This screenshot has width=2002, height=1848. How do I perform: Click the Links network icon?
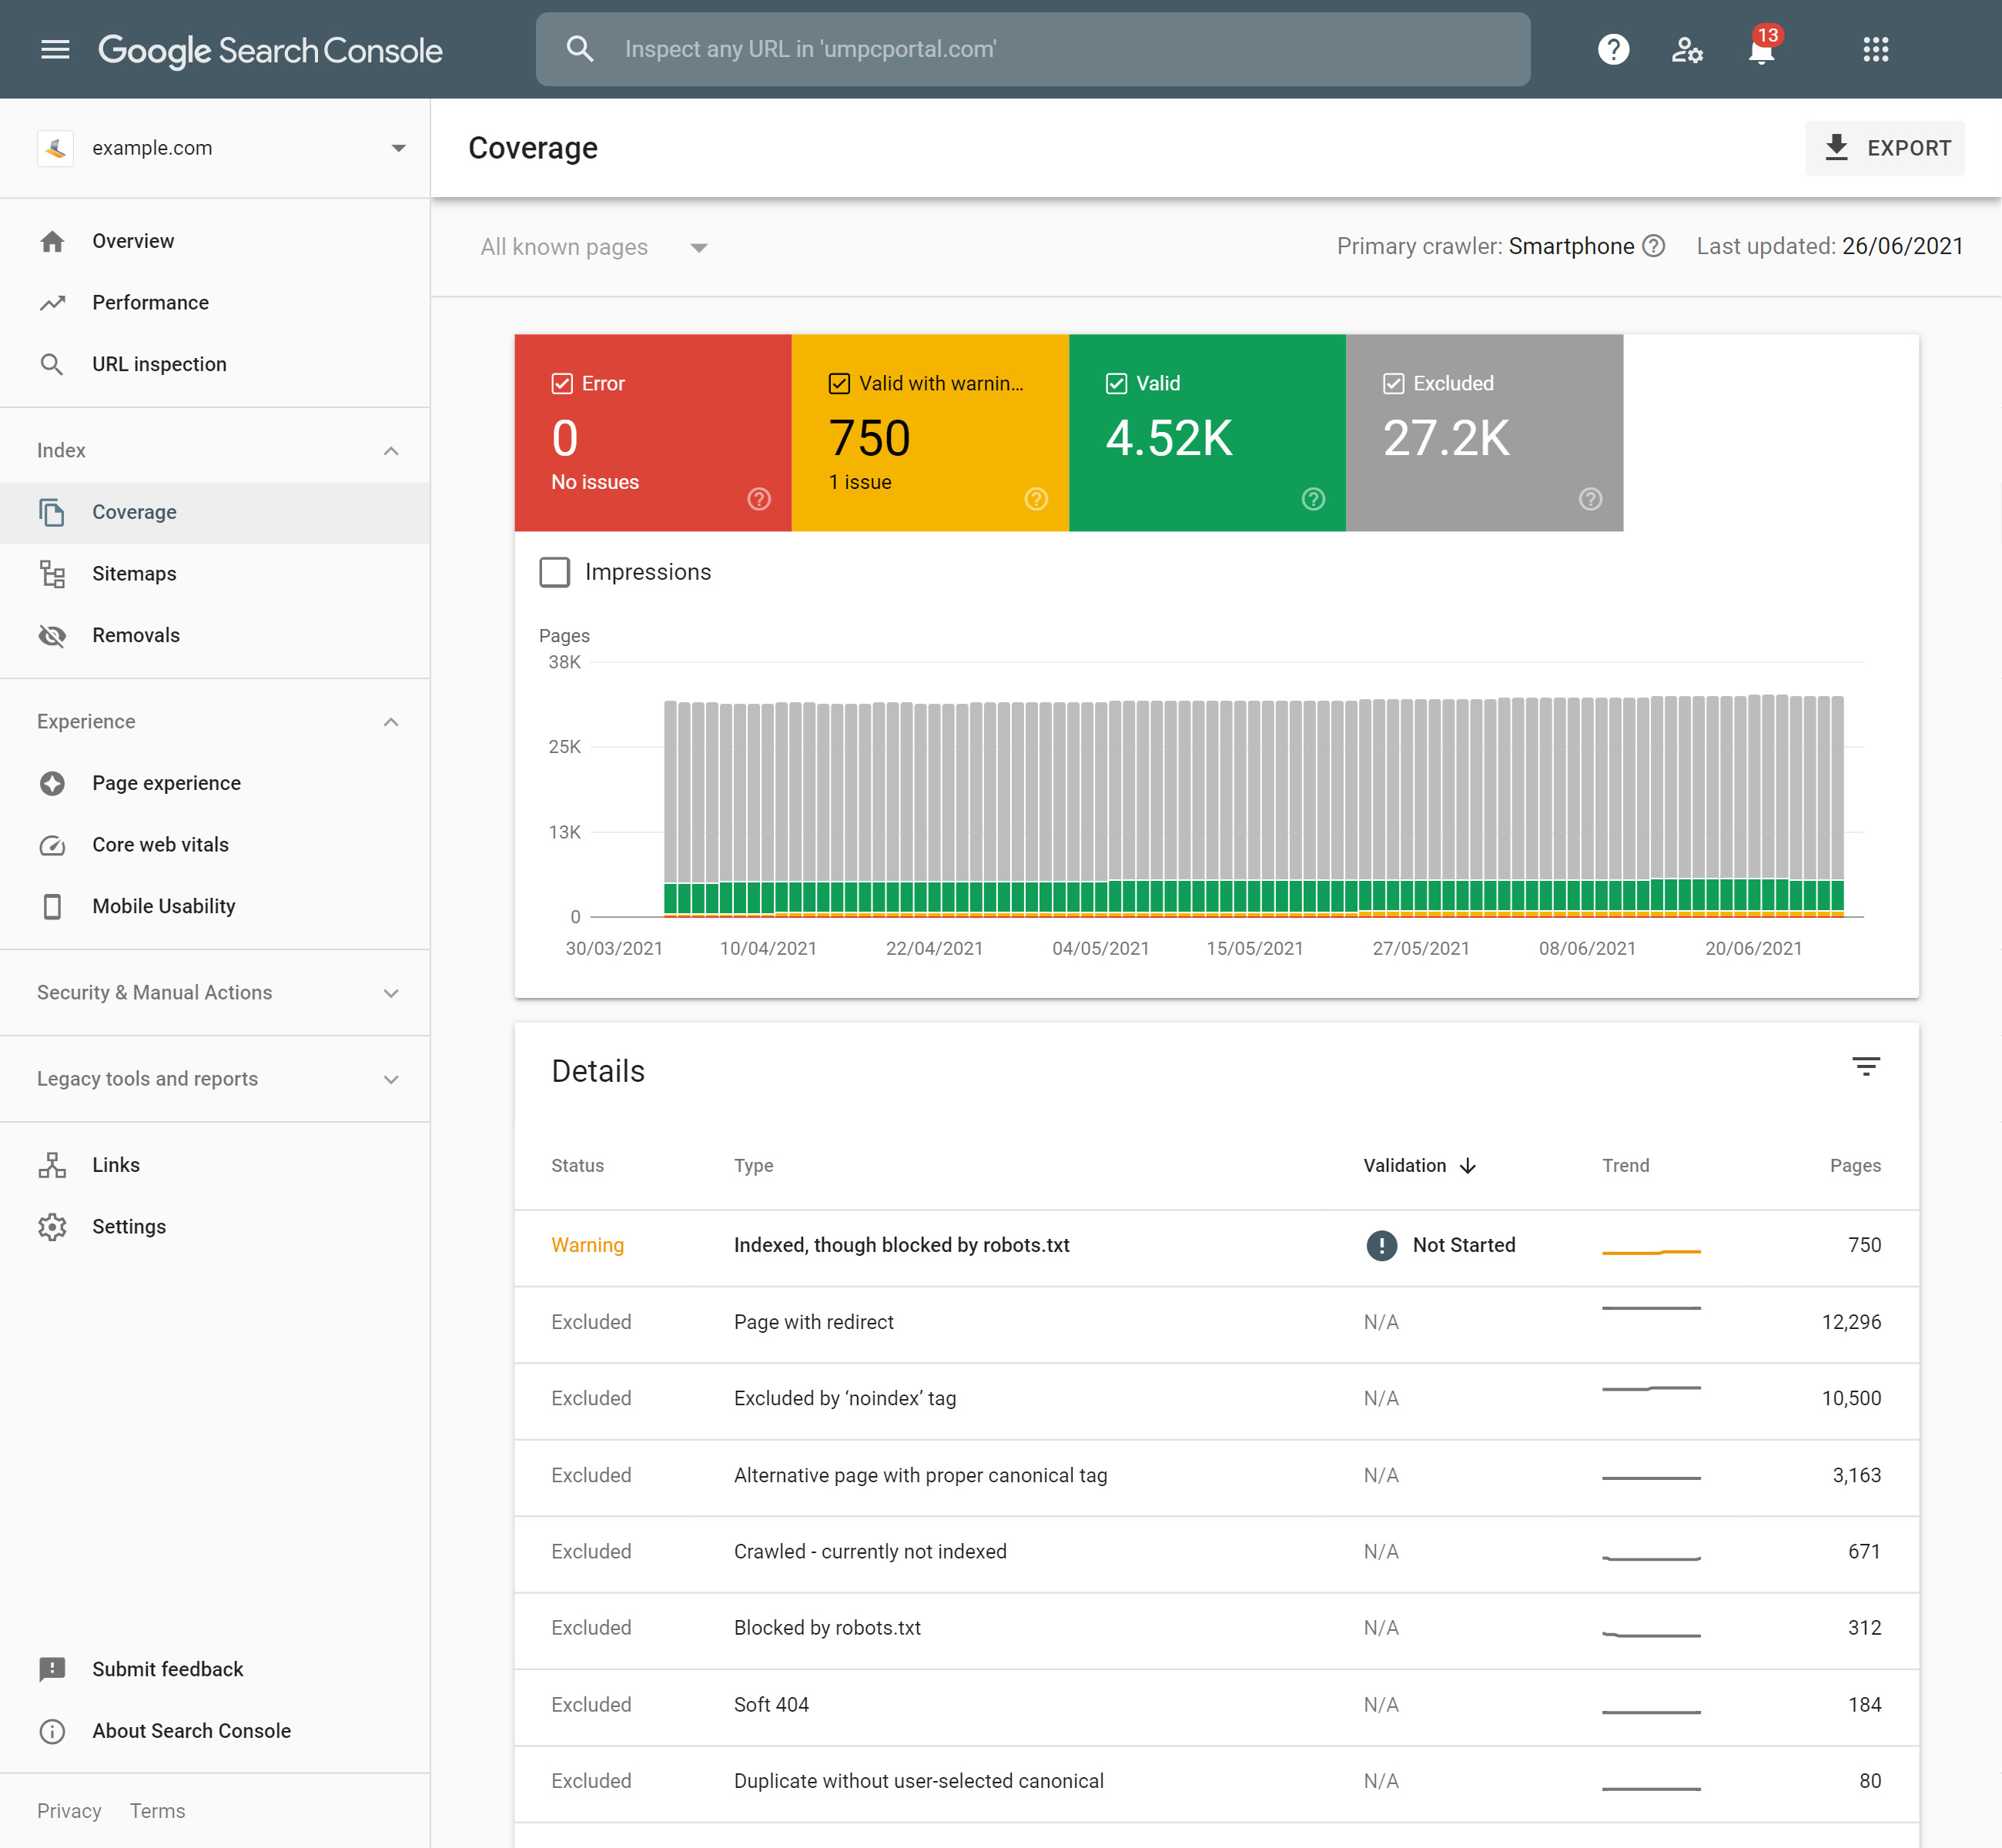click(52, 1165)
